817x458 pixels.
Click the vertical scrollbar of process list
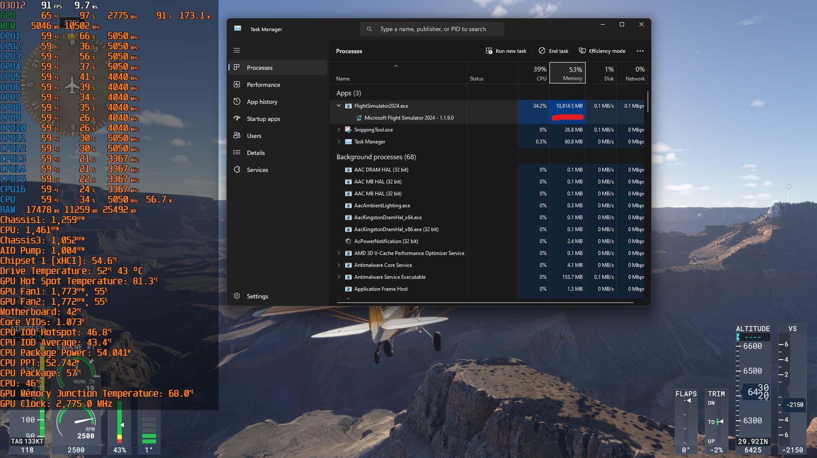(x=647, y=102)
